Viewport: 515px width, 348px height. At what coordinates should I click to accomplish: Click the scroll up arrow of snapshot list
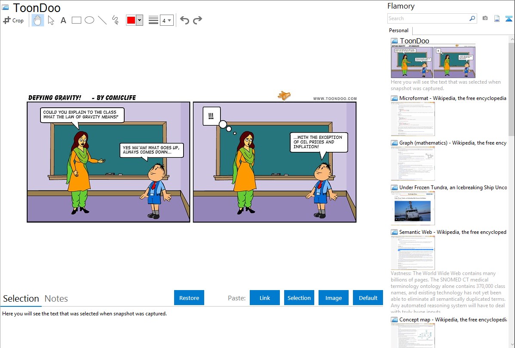tap(512, 39)
